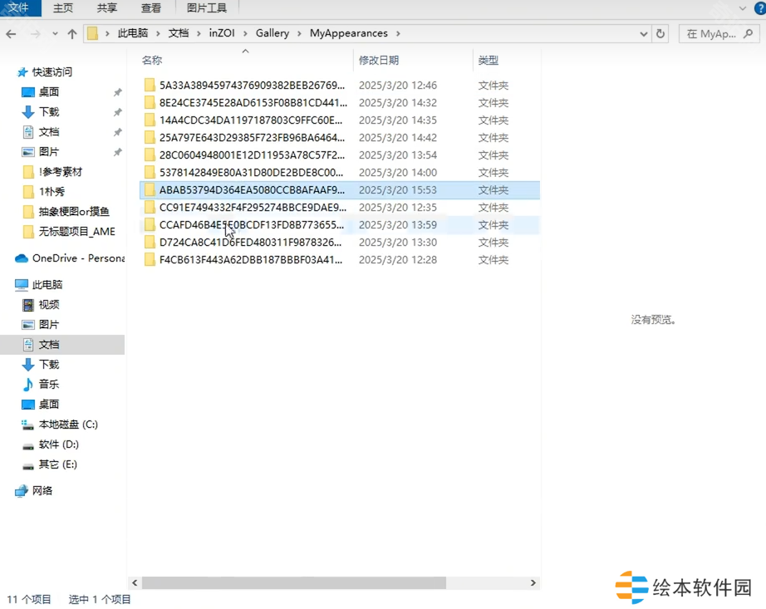Select the folder starting with 5A33A389
766x609 pixels.
coord(251,86)
